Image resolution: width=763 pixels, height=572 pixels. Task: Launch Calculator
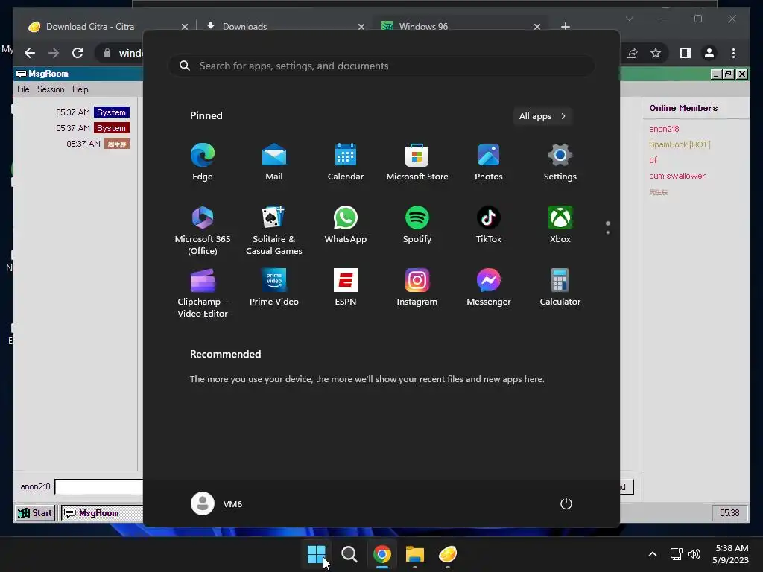coord(560,287)
